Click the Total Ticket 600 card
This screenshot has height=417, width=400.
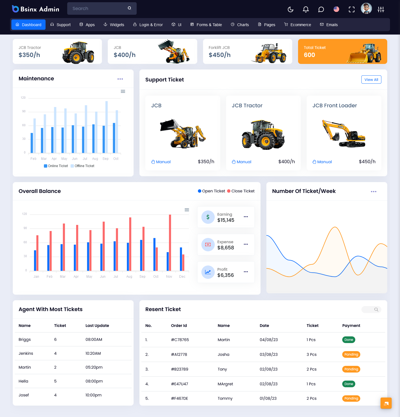(x=342, y=51)
